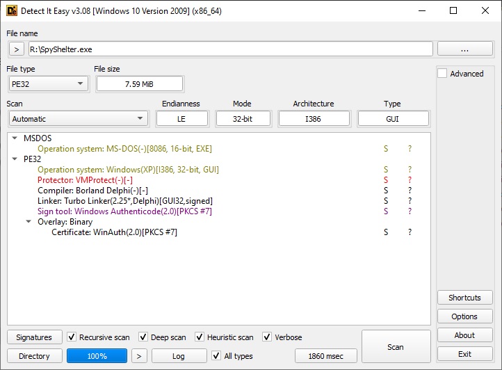
Task: Minimize the Detect It Easy window
Action: tap(422, 10)
